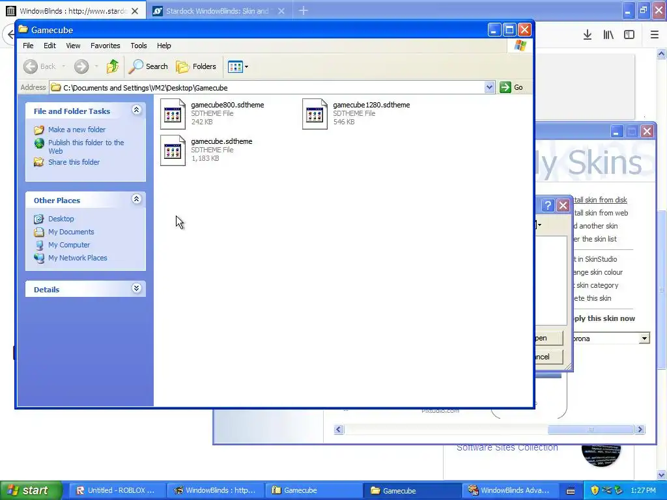Image resolution: width=667 pixels, height=500 pixels.
Task: Go up one folder level
Action: coord(113,66)
